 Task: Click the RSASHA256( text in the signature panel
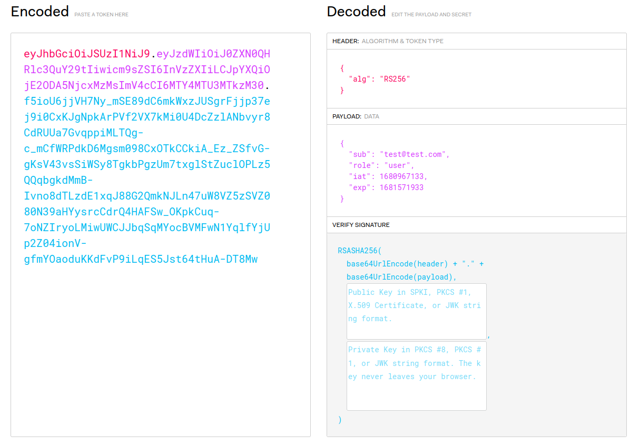point(359,251)
